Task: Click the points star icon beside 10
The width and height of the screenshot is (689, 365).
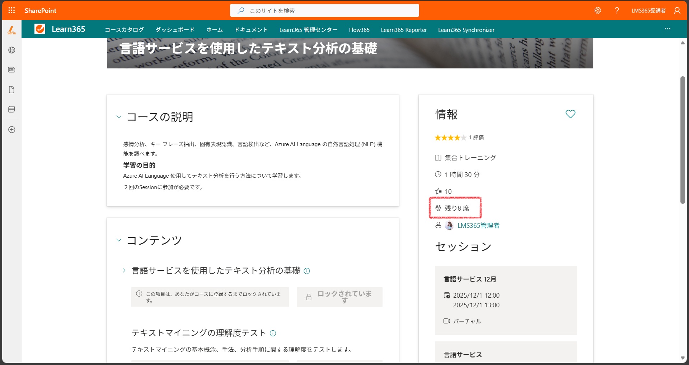Action: (x=438, y=191)
